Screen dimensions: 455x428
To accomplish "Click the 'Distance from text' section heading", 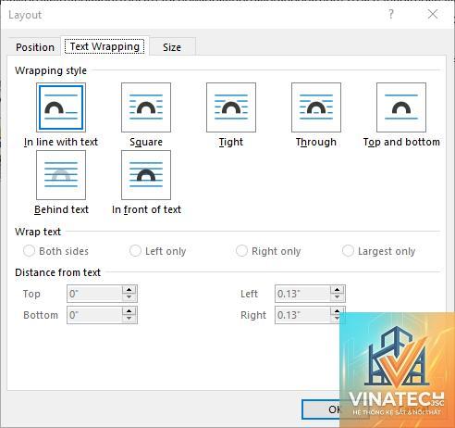I will [57, 272].
